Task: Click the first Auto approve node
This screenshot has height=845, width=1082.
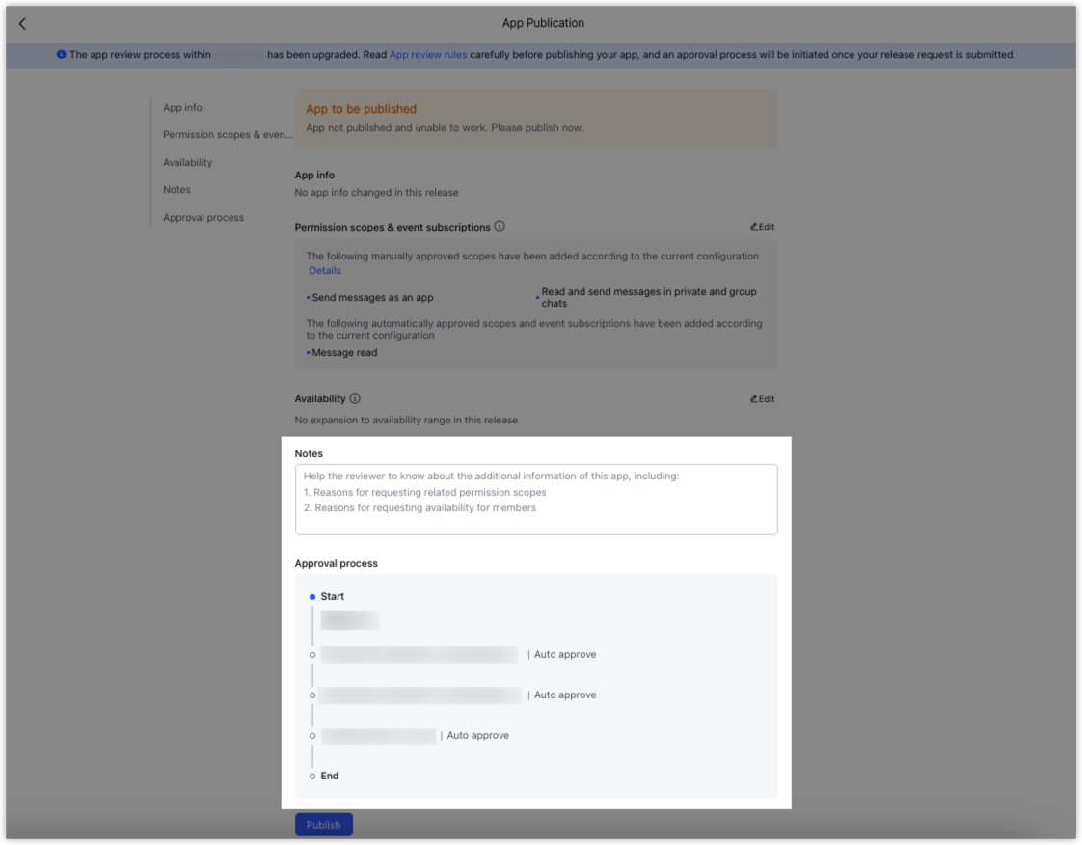Action: (x=422, y=654)
